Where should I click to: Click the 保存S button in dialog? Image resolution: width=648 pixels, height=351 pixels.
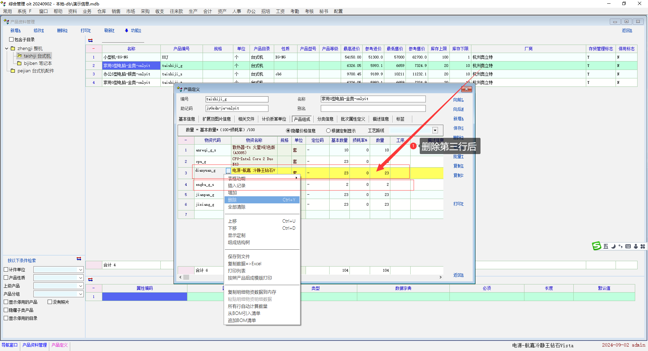458,128
